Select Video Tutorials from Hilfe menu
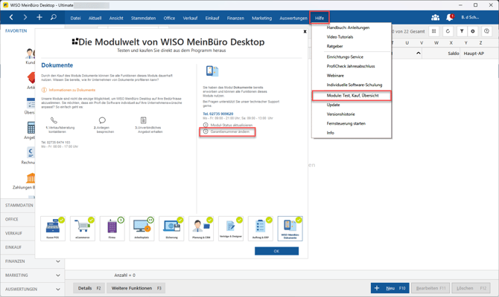Image resolution: width=499 pixels, height=297 pixels. [x=340, y=36]
